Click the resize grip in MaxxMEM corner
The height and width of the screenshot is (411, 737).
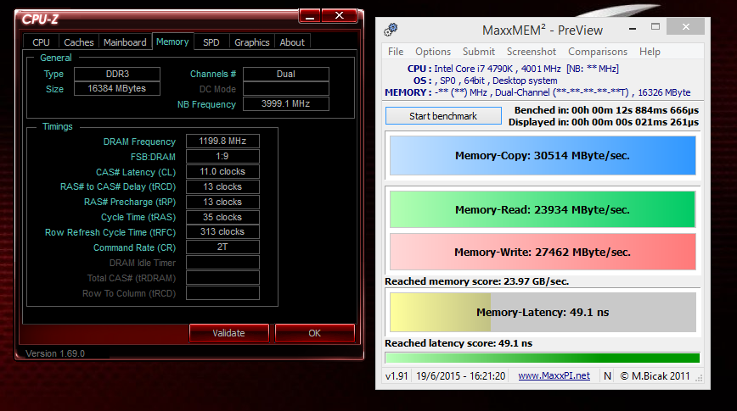(699, 378)
